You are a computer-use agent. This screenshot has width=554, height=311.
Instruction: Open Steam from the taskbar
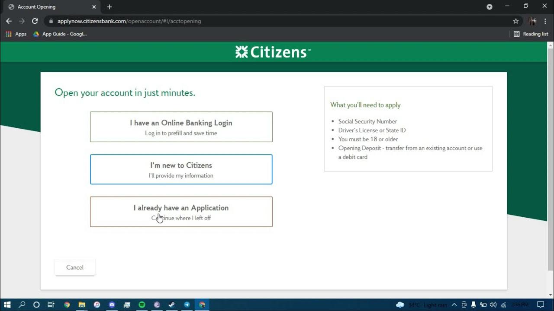(172, 305)
